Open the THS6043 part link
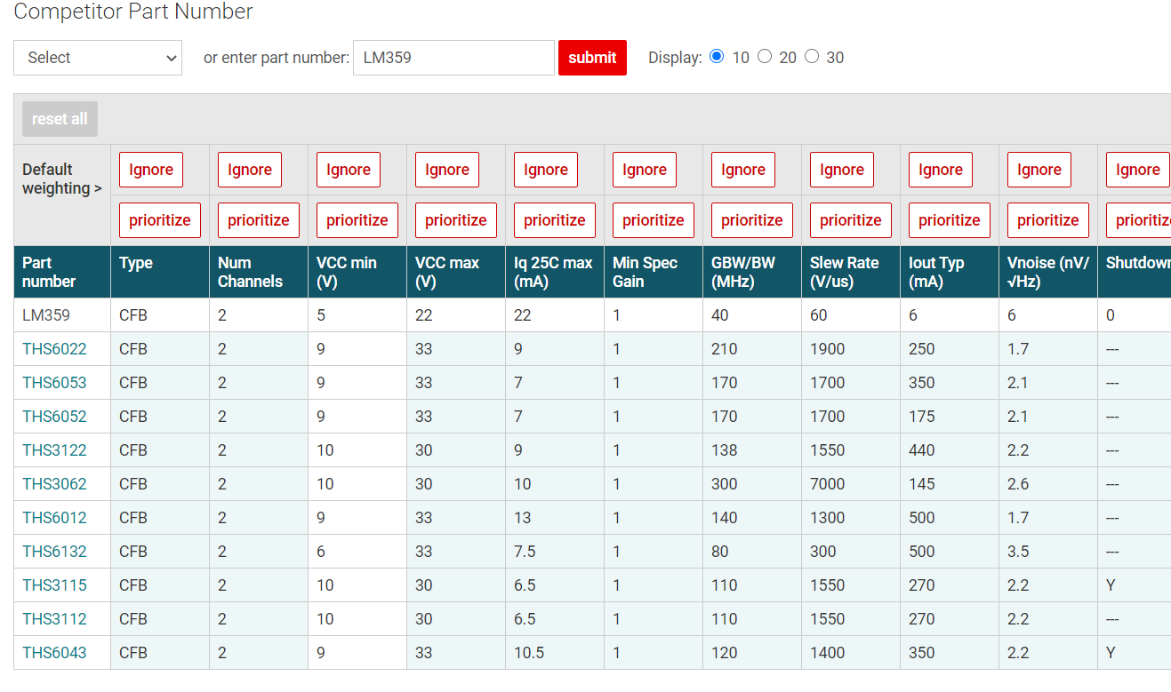Viewport: 1171px width, 692px height. (54, 653)
